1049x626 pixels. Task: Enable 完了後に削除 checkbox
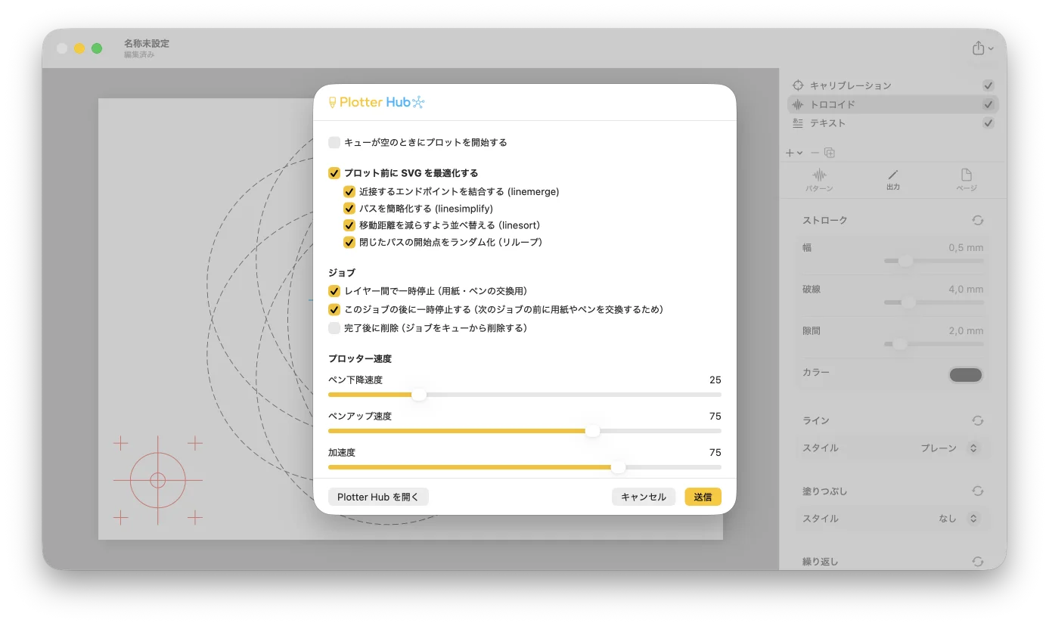click(x=334, y=328)
